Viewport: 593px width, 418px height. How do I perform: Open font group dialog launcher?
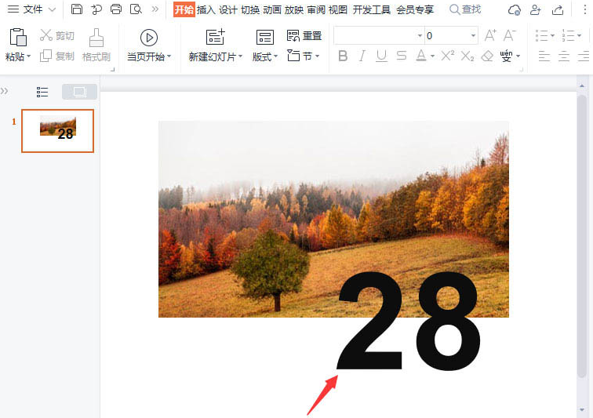coord(522,69)
